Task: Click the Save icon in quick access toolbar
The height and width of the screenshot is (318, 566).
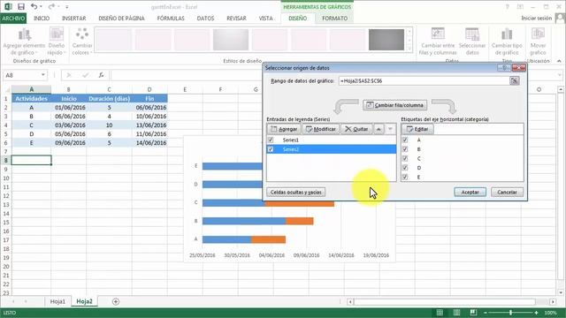Action: 21,6
